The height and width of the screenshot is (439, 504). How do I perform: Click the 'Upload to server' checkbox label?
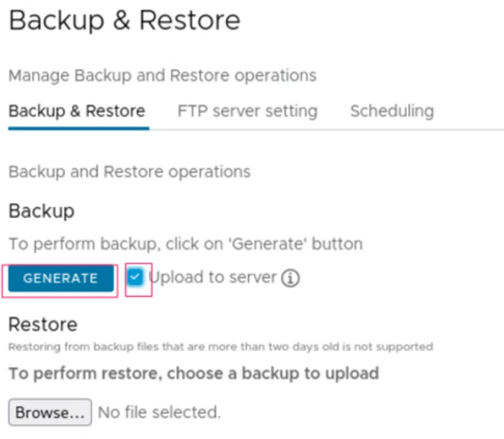pos(212,278)
